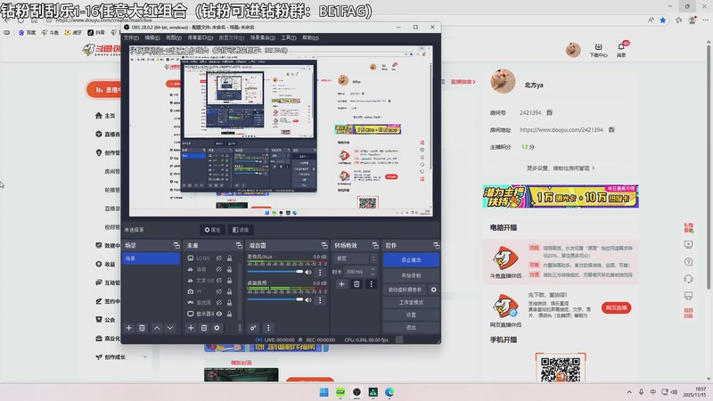Move scene down with the down arrow
Viewport: 713px width, 401px height.
click(x=170, y=328)
